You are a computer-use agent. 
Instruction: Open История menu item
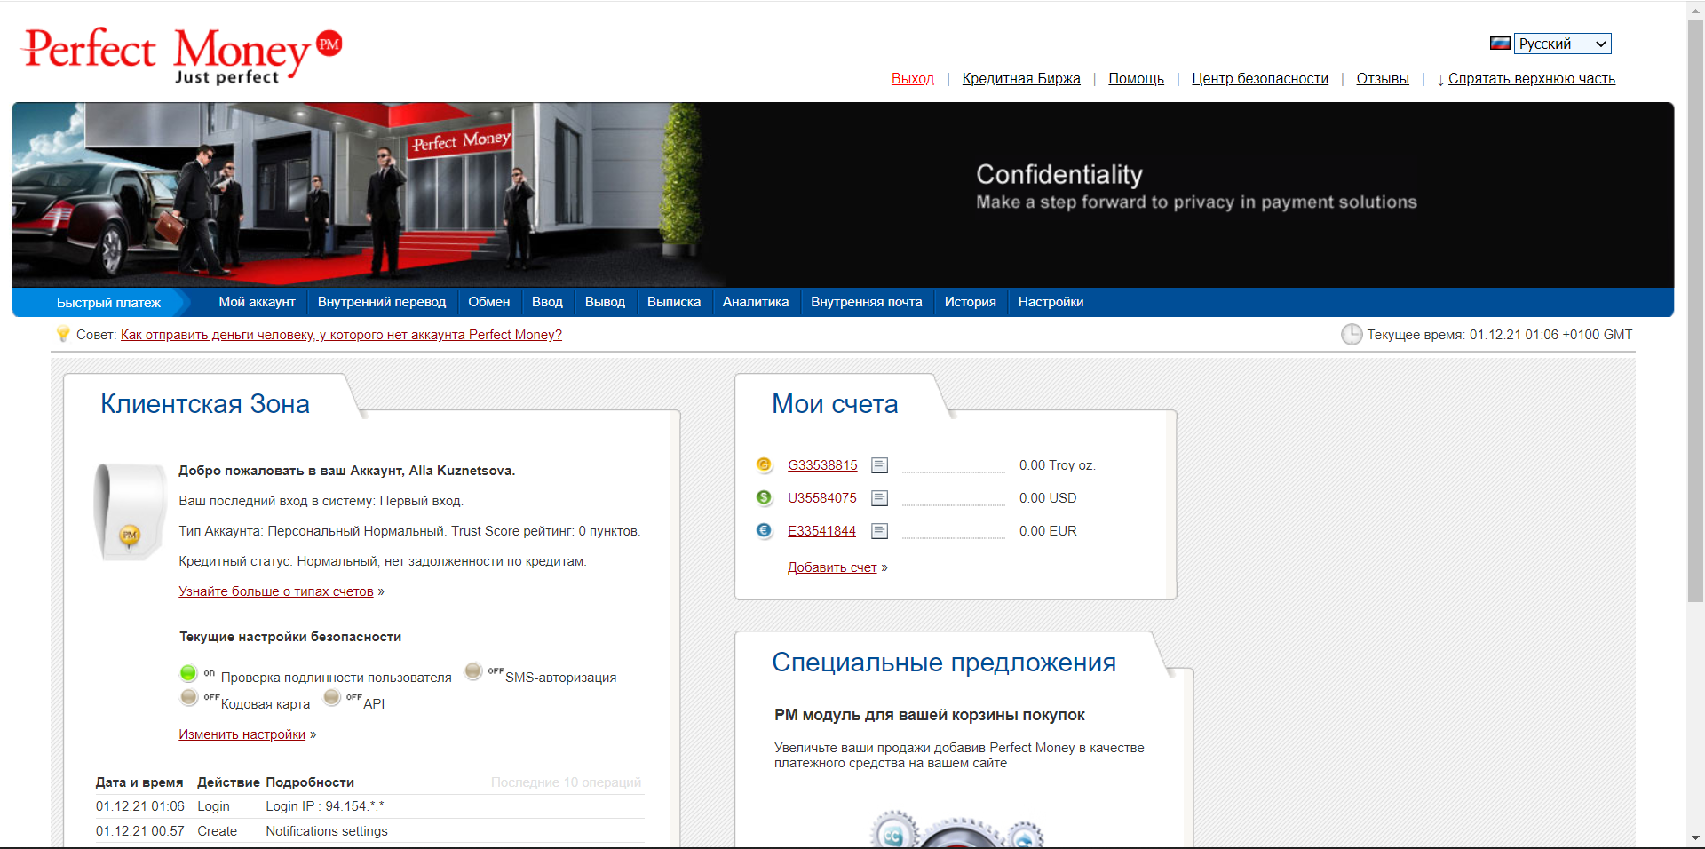coord(971,302)
